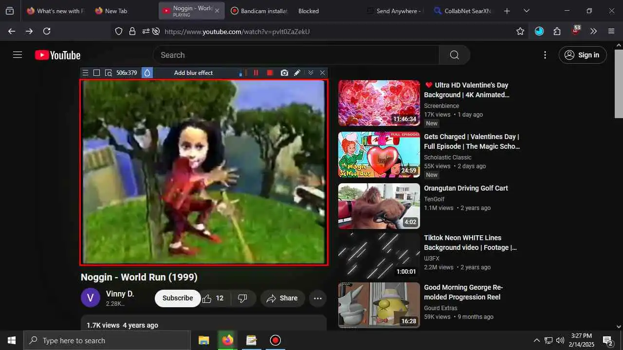The height and width of the screenshot is (350, 623).
Task: Subscribe to Vinny D. channel
Action: tap(178, 298)
